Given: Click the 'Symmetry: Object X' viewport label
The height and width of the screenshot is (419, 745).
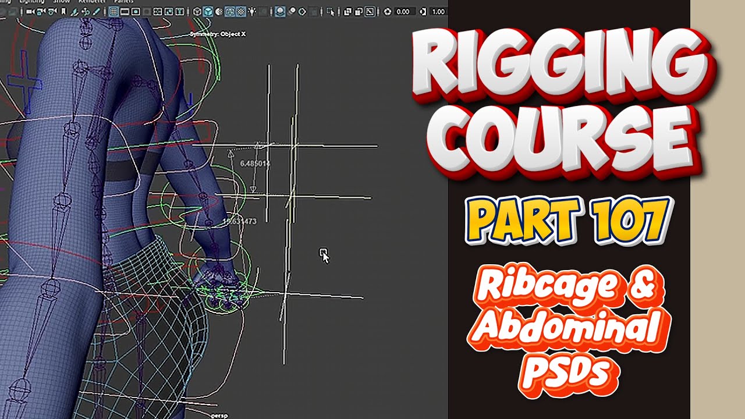Looking at the screenshot, I should pos(218,34).
